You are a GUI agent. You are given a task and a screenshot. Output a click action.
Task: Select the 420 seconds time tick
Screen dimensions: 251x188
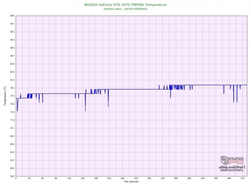[203, 178]
